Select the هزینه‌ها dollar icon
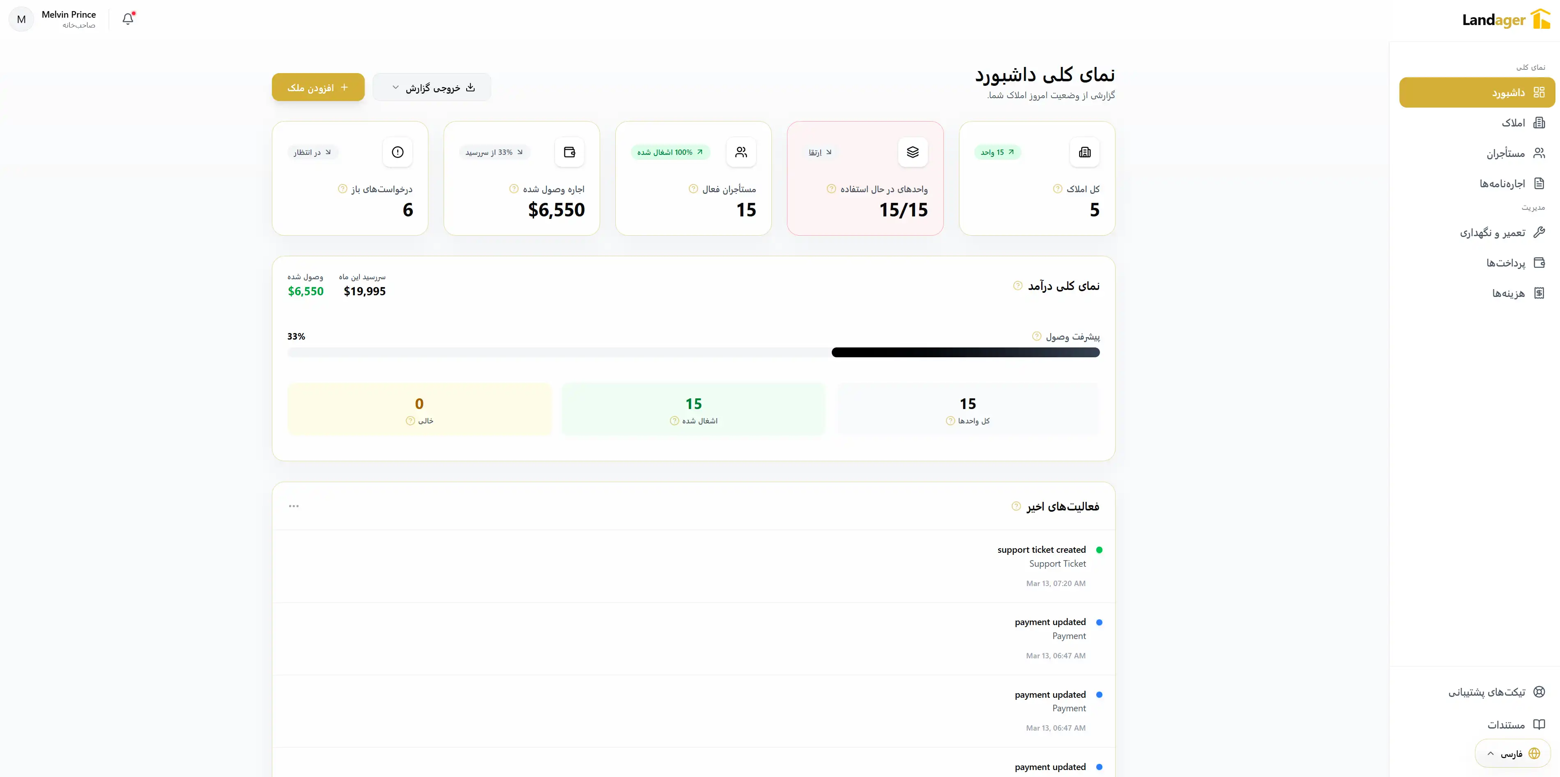Screen dimensions: 1560x777 tap(1540, 293)
